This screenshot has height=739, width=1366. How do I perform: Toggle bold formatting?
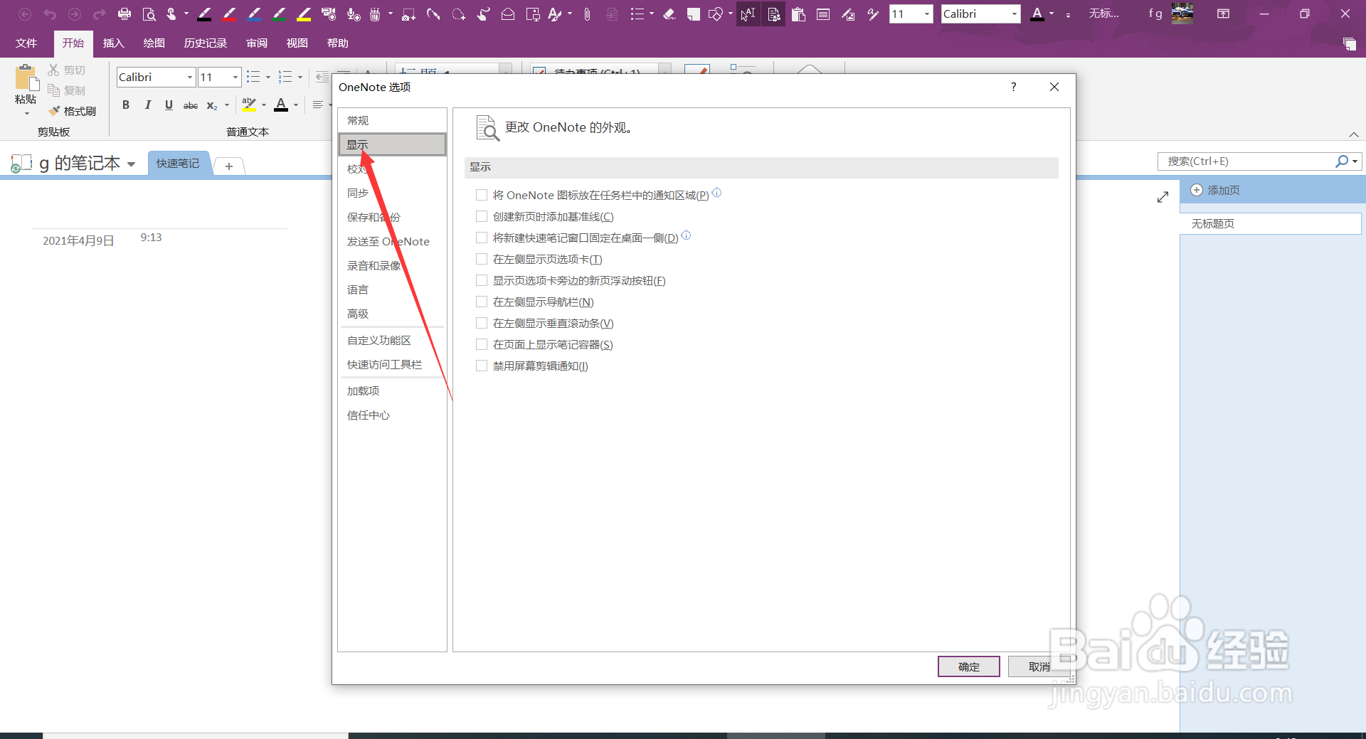tap(126, 105)
